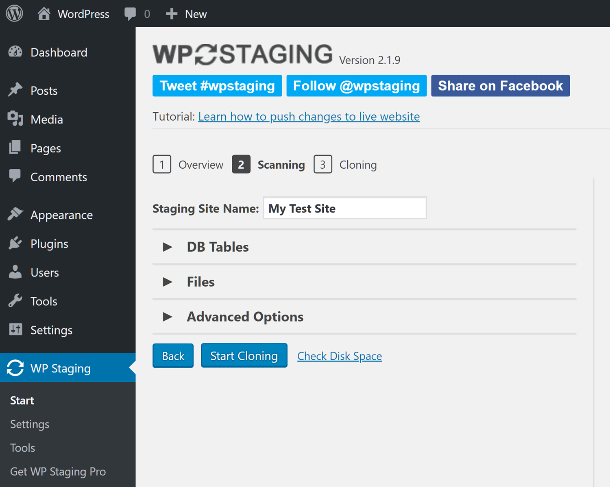Image resolution: width=610 pixels, height=487 pixels.
Task: Click the plus icon beside New
Action: click(172, 14)
